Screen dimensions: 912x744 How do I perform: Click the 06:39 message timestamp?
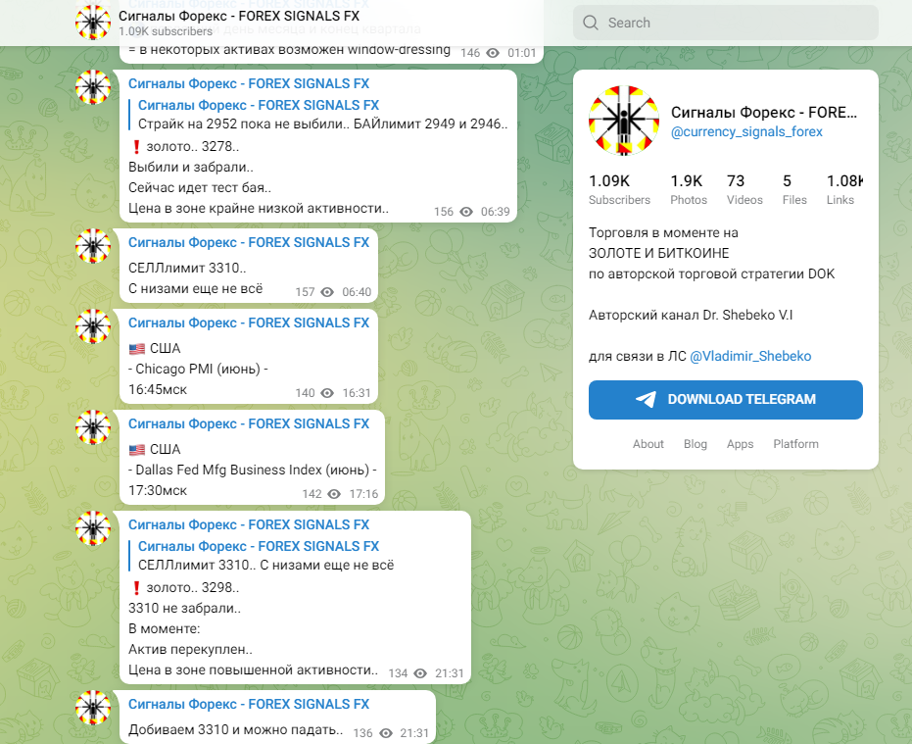click(x=495, y=212)
